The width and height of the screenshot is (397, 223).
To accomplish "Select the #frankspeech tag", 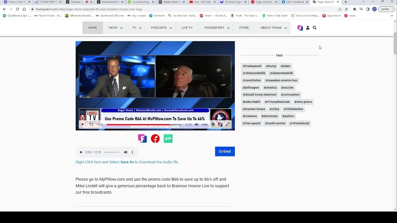I will click(252, 66).
